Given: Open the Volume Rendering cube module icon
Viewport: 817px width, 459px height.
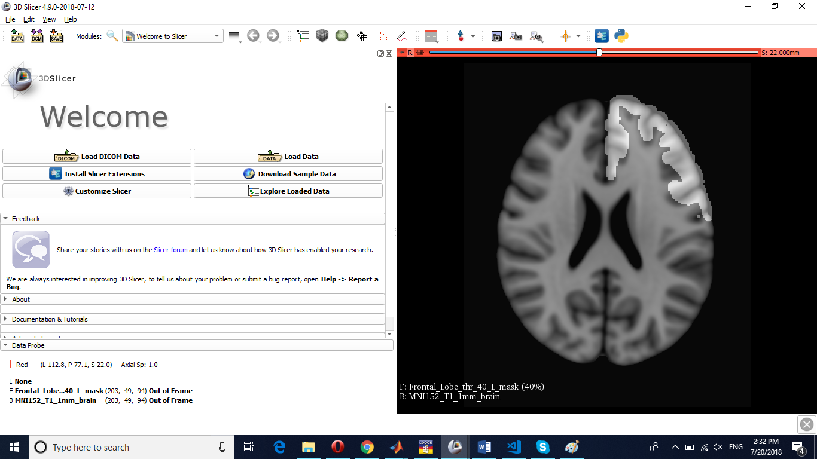Looking at the screenshot, I should click(322, 36).
